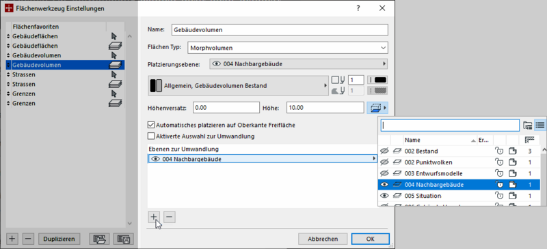This screenshot has height=249, width=547.
Task: Toggle Automatisches platzieren auf Oberkante Freifläche checkbox
Action: pos(151,125)
